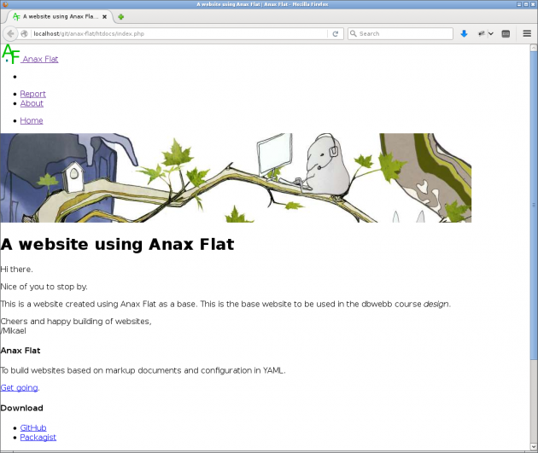Click the globe site identity icon
This screenshot has width=538, height=453.
(24, 33)
